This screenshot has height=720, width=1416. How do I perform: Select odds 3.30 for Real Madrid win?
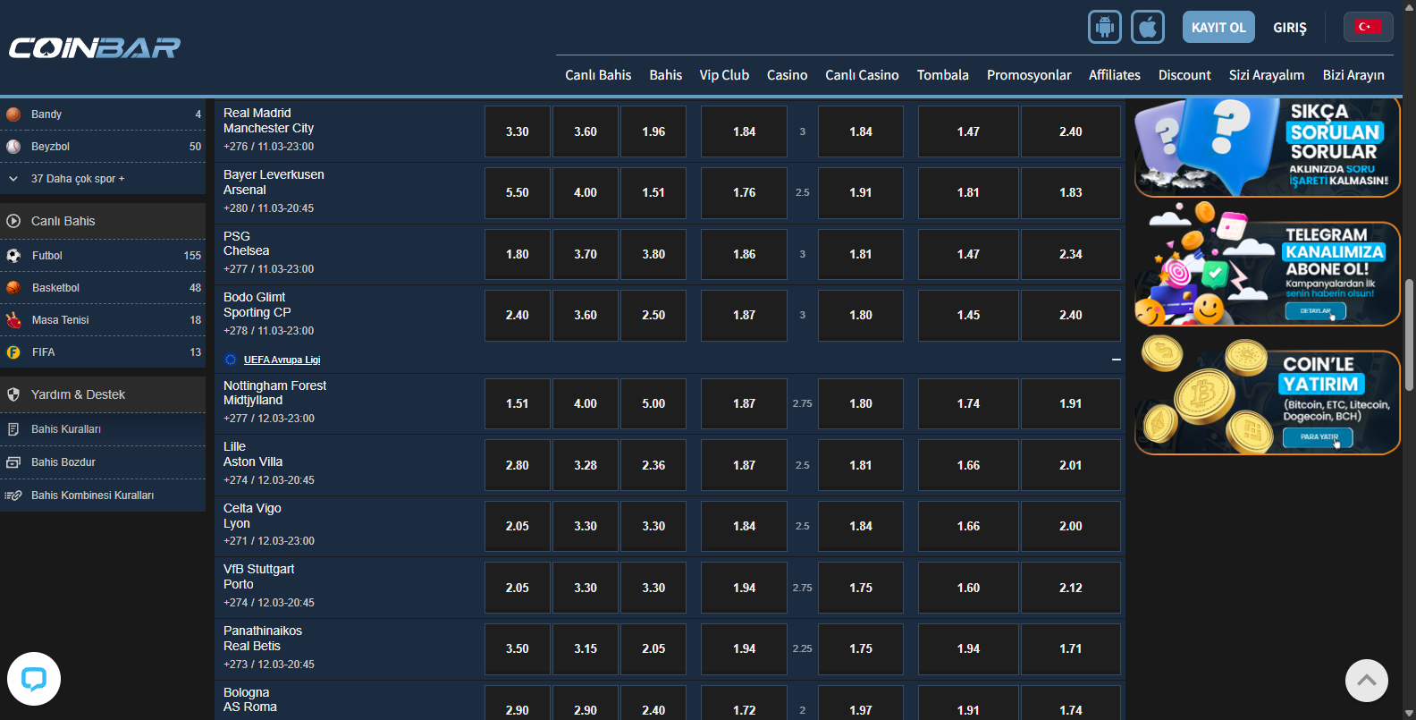(517, 131)
